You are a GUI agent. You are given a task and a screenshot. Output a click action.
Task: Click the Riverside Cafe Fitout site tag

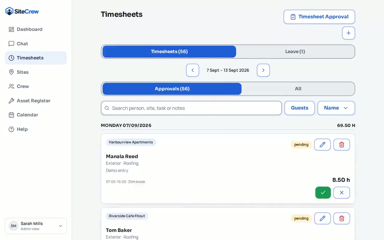(127, 216)
